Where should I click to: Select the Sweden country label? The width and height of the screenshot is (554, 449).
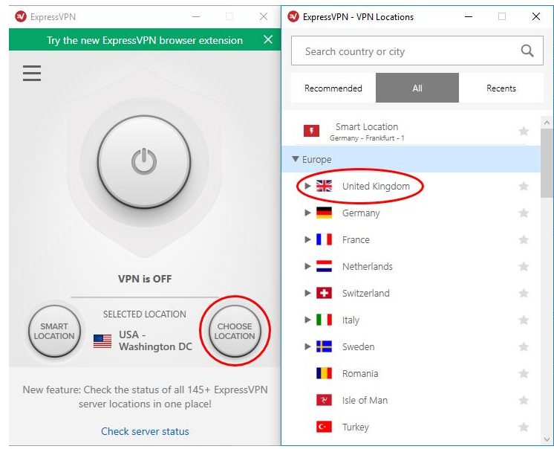point(358,346)
